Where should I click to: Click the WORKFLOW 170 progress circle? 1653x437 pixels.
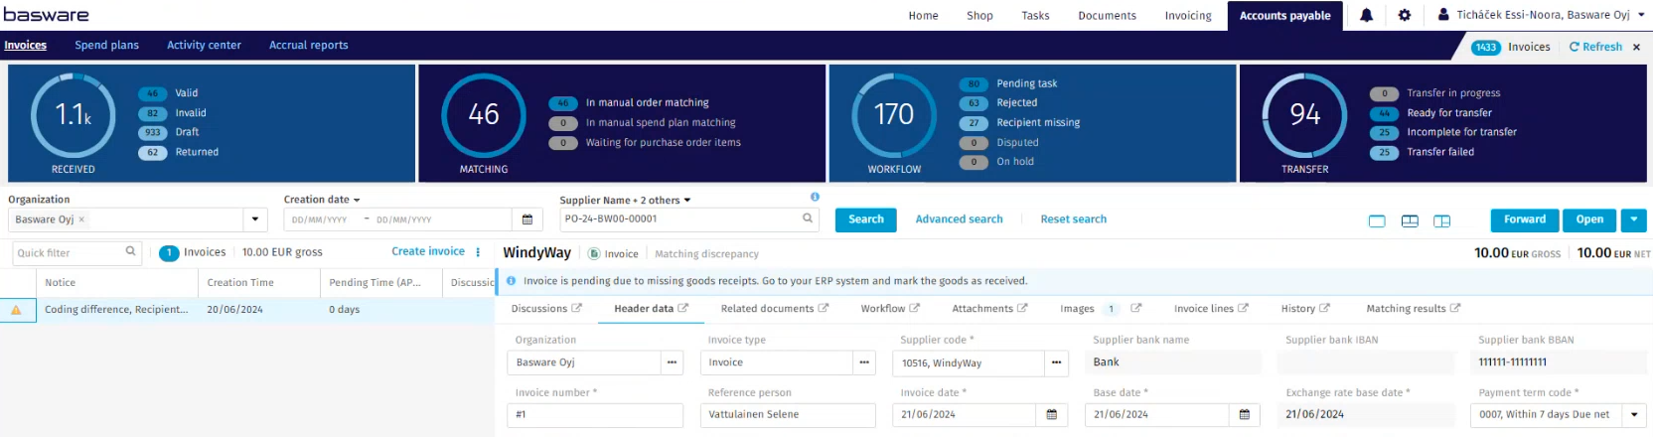pos(894,115)
